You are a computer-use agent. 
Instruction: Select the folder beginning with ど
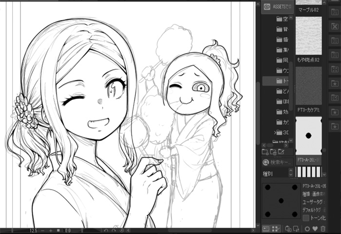[x=282, y=91]
